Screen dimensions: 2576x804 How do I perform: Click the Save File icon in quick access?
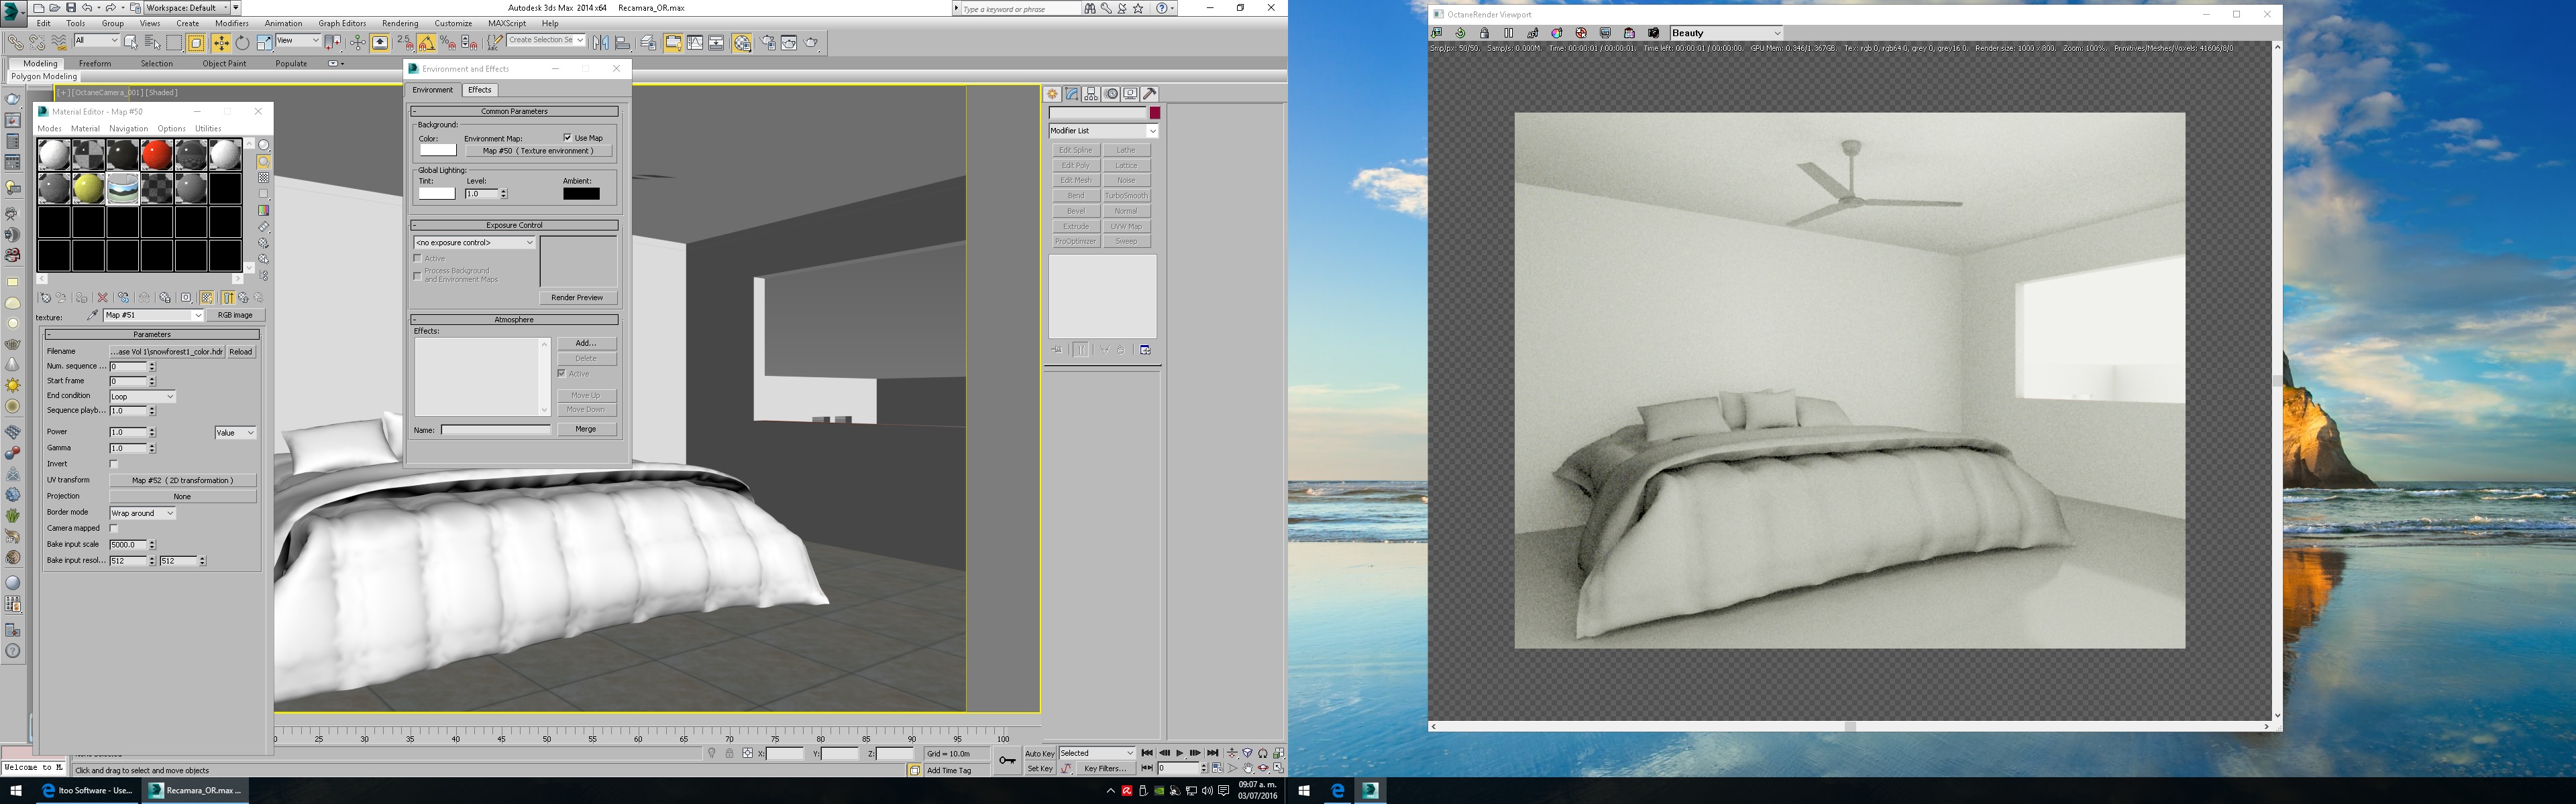pyautogui.click(x=71, y=8)
